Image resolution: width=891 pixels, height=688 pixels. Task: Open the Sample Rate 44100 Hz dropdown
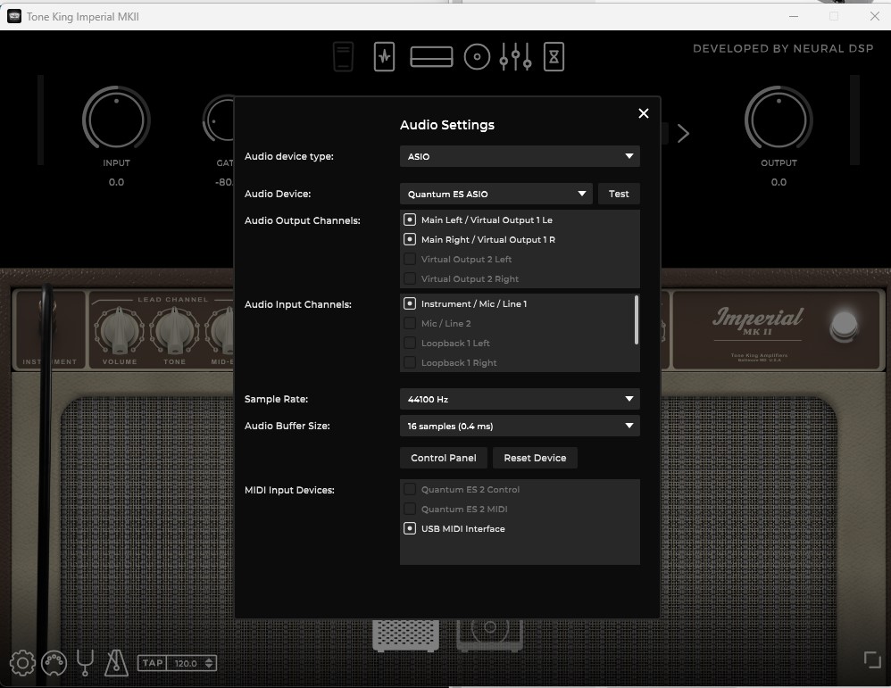[x=520, y=399]
